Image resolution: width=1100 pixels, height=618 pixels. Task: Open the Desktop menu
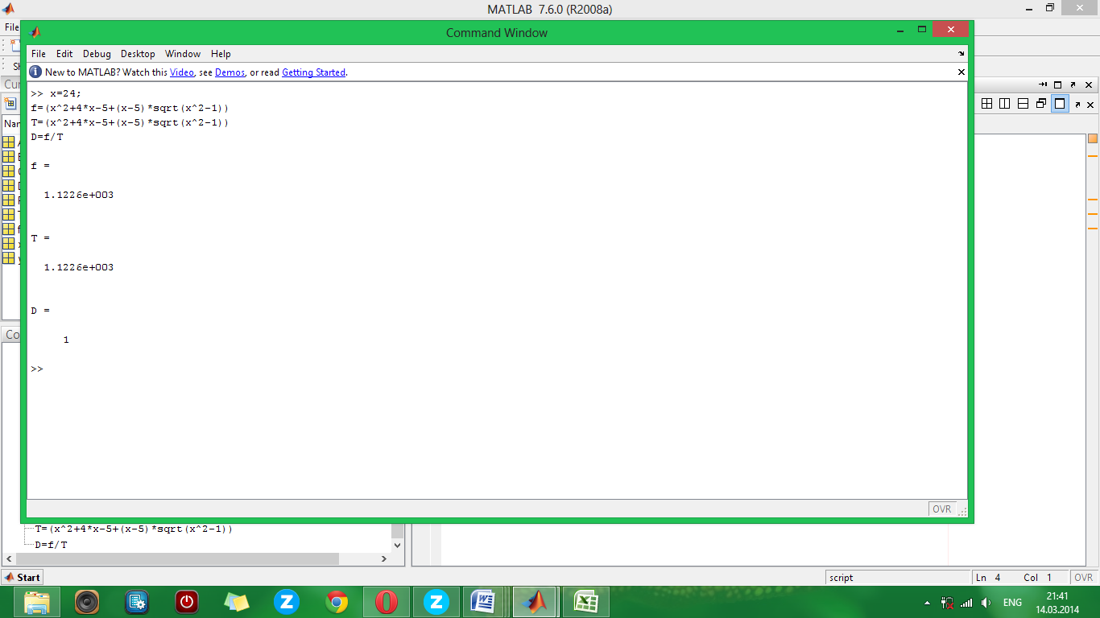[x=138, y=54]
